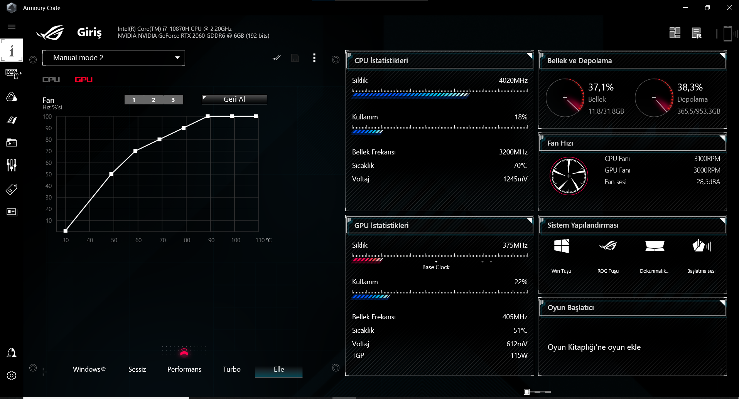Open the list report view icon
This screenshot has width=739, height=399.
(697, 33)
